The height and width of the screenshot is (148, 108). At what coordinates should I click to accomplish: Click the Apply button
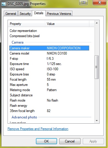93,141
